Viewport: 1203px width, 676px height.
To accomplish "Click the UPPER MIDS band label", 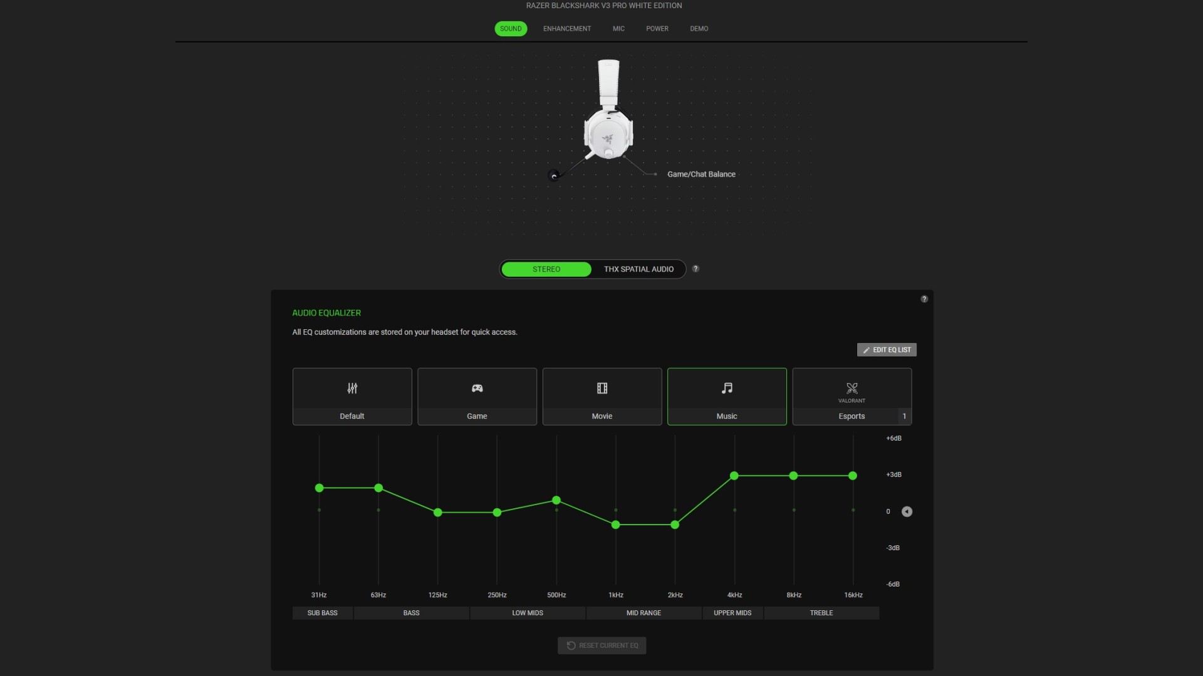I will pyautogui.click(x=732, y=613).
